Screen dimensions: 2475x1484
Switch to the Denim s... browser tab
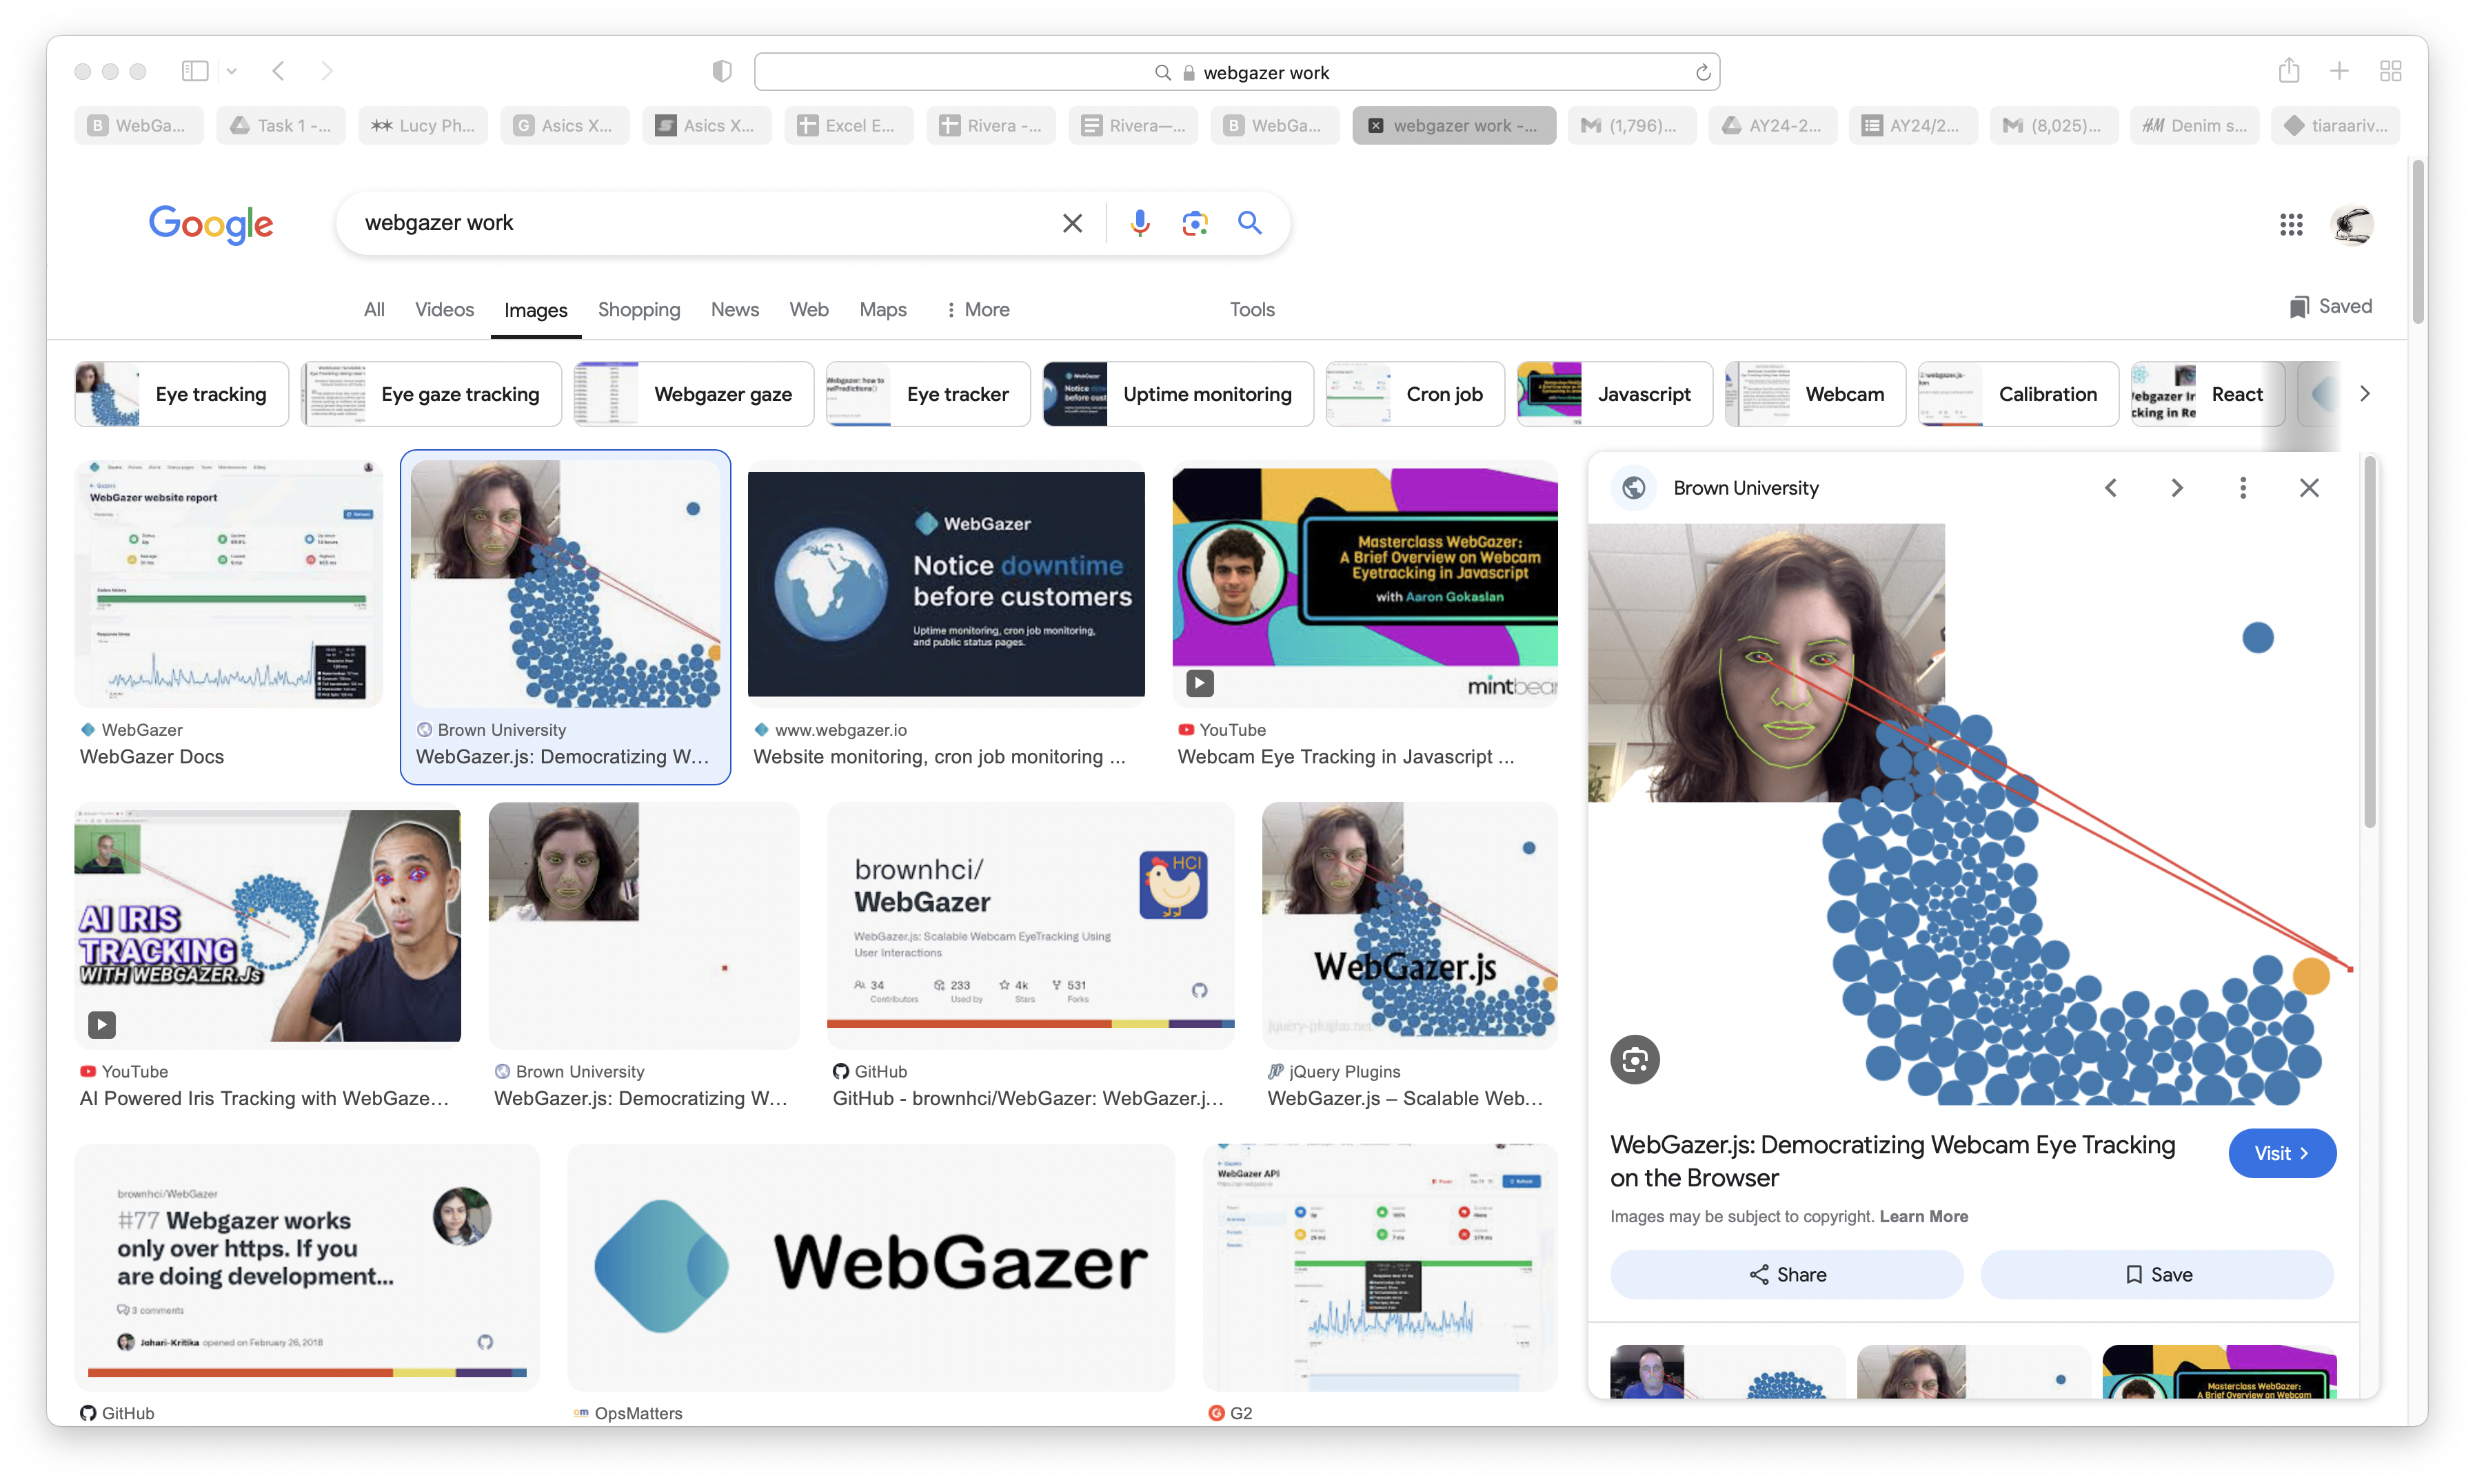[2195, 126]
